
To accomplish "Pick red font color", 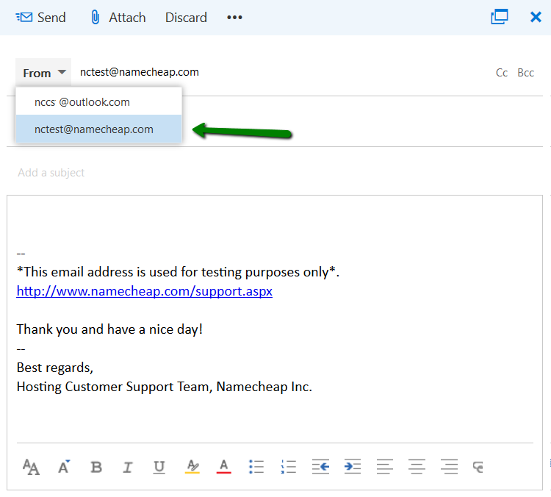I will [224, 467].
